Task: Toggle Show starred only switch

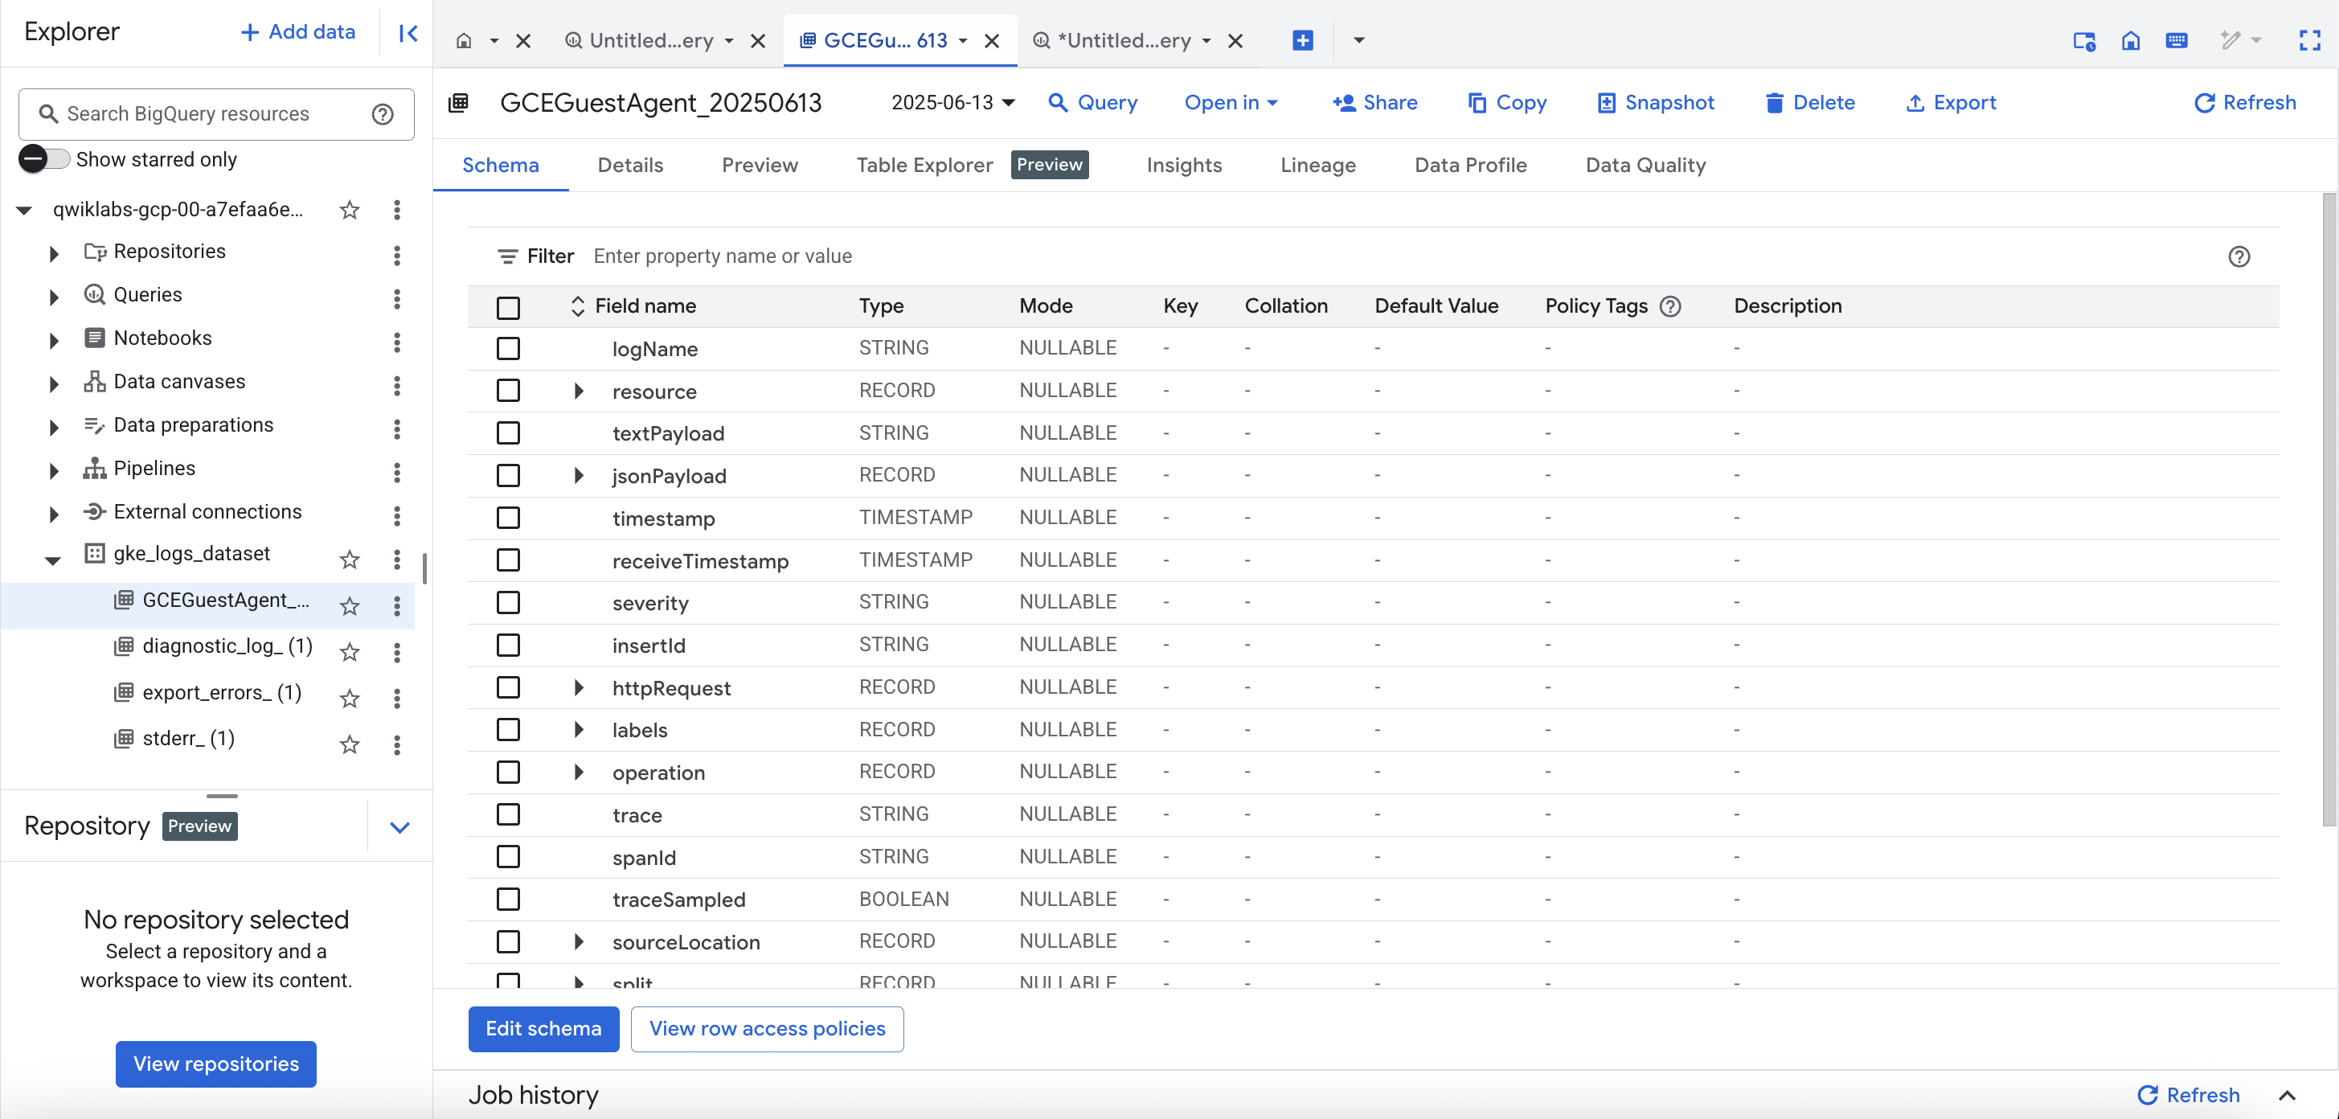Action: tap(44, 159)
